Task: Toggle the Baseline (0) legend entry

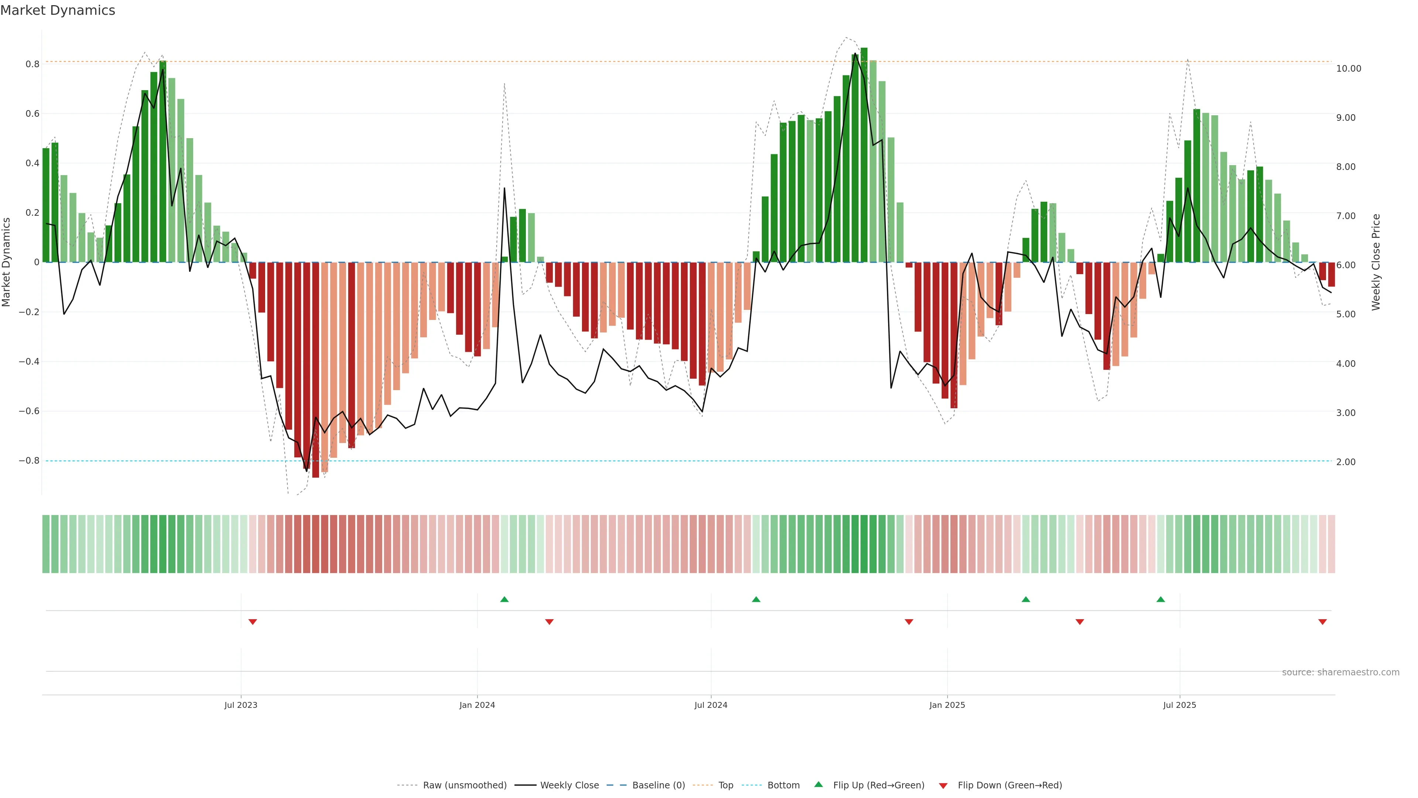Action: coord(658,785)
